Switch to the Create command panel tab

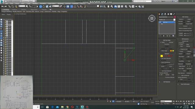[x=159, y=14]
